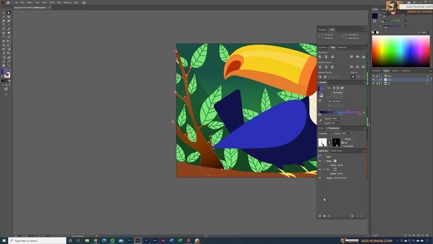Switch to the Pathfinder tab

click(x=342, y=47)
